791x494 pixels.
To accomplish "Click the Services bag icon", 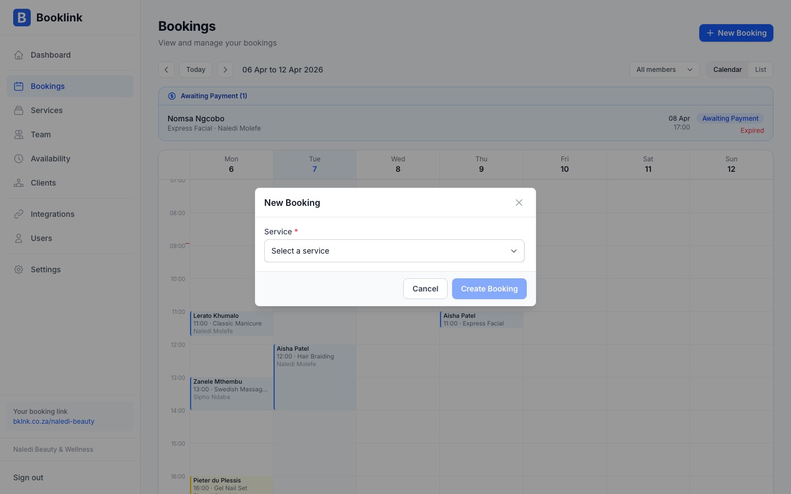I will [x=19, y=110].
